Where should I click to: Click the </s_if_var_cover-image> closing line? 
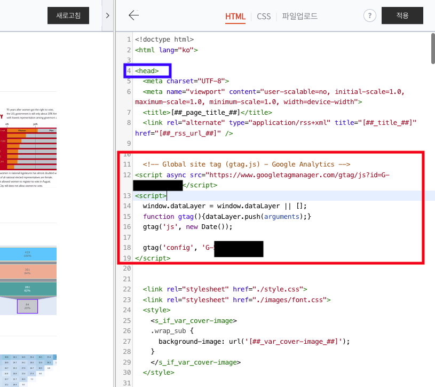pos(195,362)
